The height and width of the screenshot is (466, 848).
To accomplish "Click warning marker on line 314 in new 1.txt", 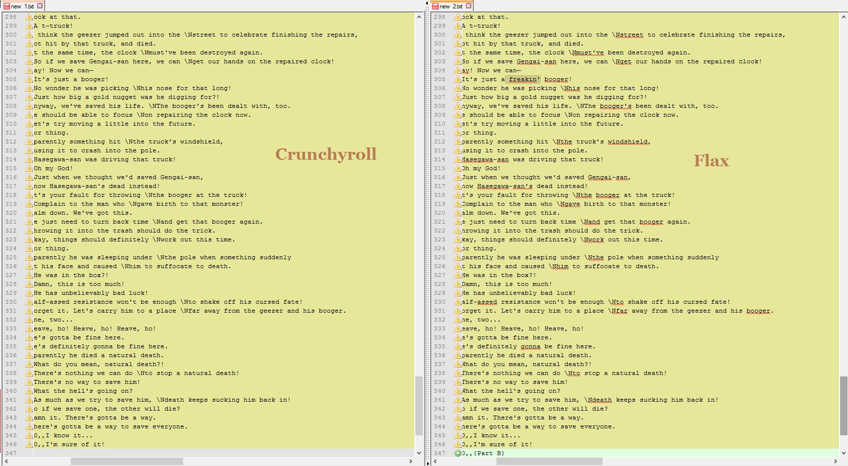I will tap(29, 159).
